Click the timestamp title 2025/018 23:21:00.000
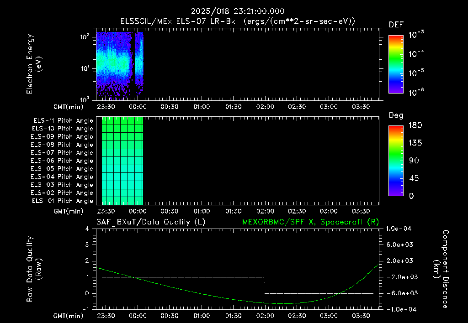The width and height of the screenshot is (468, 323). point(238,11)
